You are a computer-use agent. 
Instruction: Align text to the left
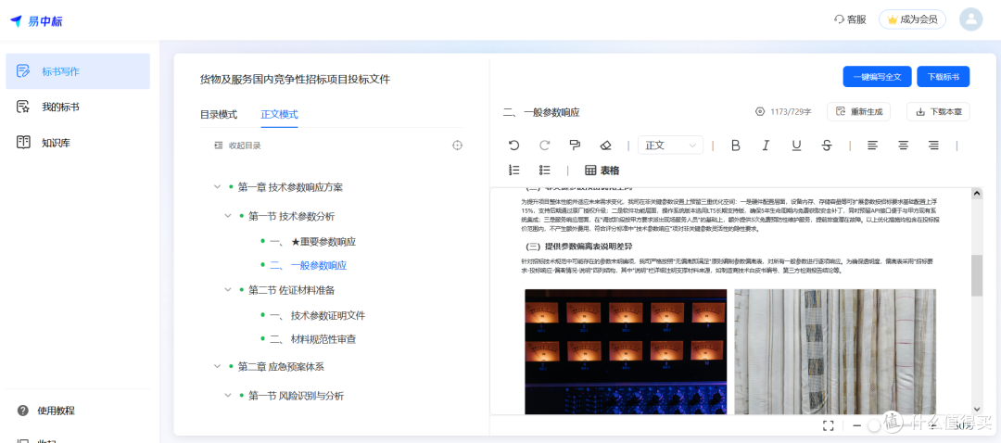[873, 146]
